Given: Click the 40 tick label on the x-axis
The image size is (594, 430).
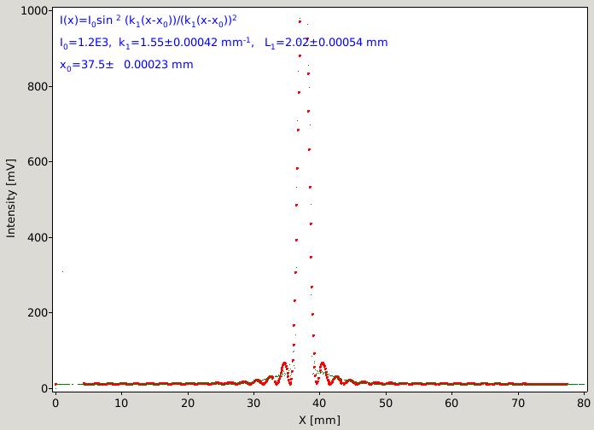Looking at the screenshot, I should pyautogui.click(x=319, y=403).
